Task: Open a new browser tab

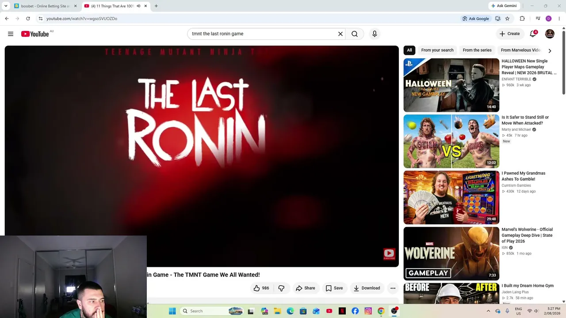Action: [x=156, y=6]
